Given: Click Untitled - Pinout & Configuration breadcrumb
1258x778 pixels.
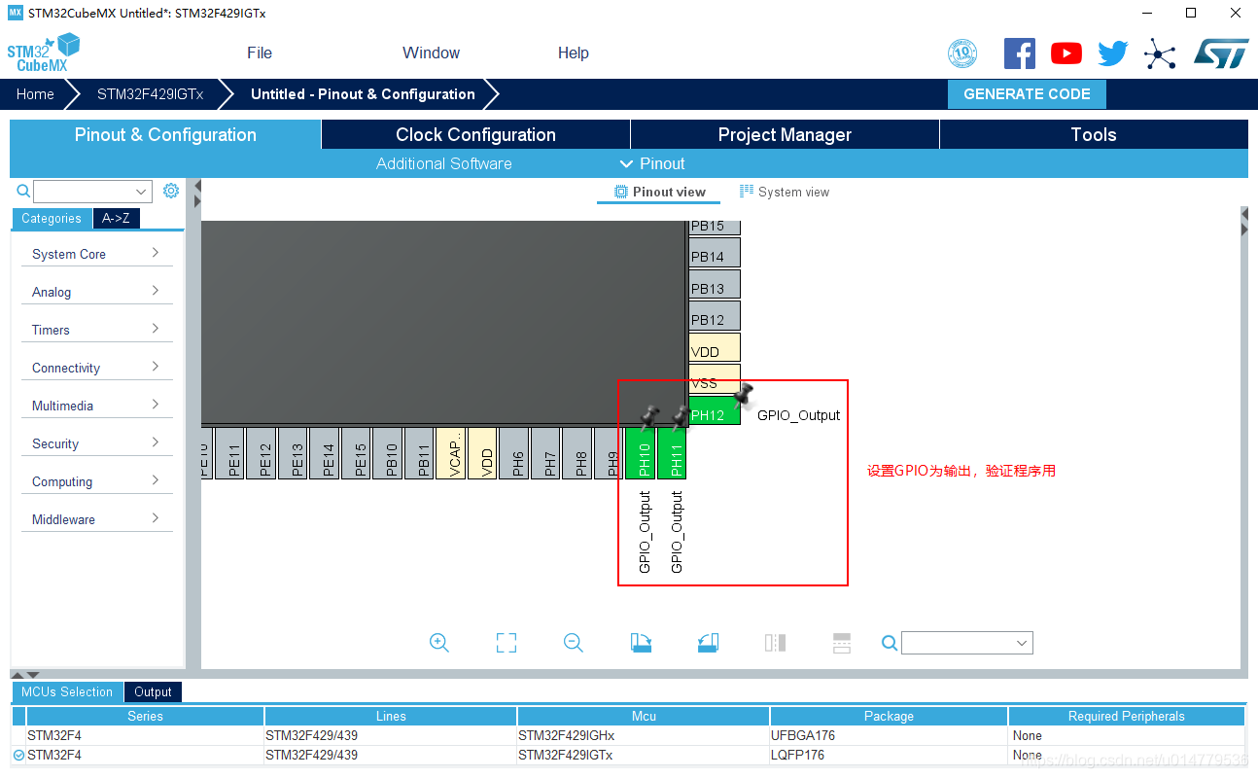Looking at the screenshot, I should [363, 94].
